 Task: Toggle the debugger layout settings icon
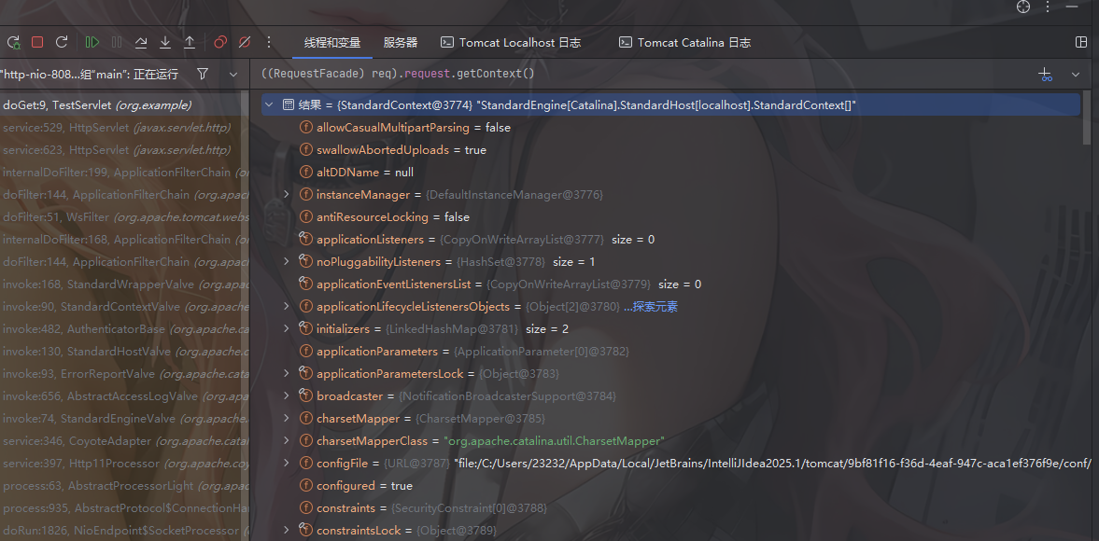tap(1081, 42)
